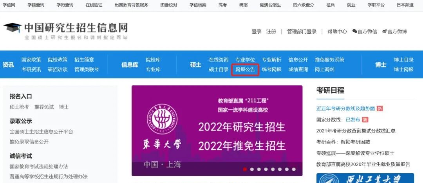423x183 pixels.
Task: Select the first red carousel dot
Action: tap(245, 169)
